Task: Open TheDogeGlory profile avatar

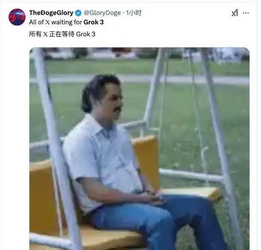Action: (17, 17)
